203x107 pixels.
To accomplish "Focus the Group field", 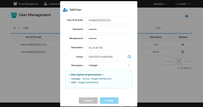I will (107, 57).
